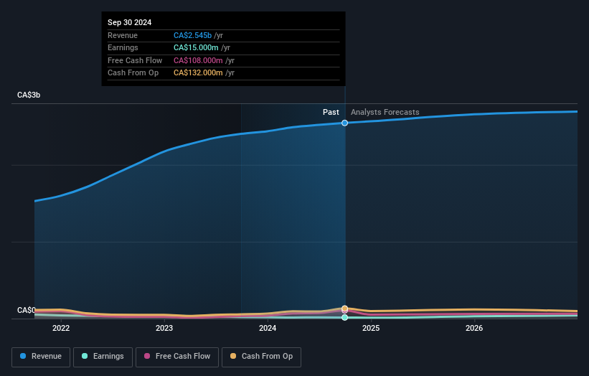Click the CA$15.000m earnings value
Viewport: 589px width, 376px height.
196,47
